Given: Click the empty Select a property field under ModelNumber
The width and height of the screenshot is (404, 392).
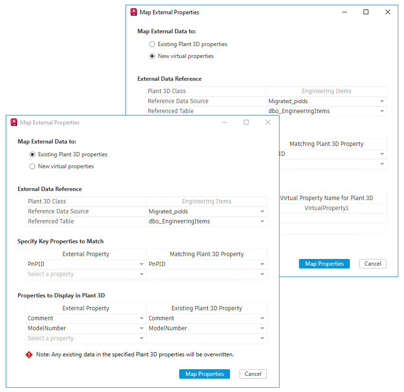Looking at the screenshot, I should pos(81,338).
